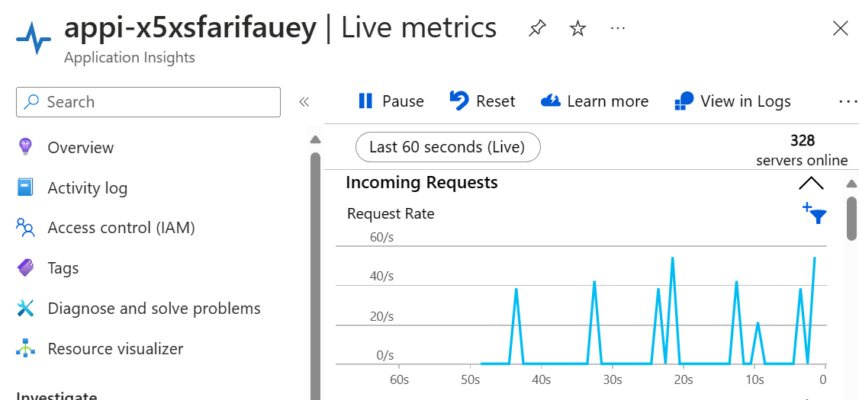Add resource to favorites with star icon

[x=577, y=29]
